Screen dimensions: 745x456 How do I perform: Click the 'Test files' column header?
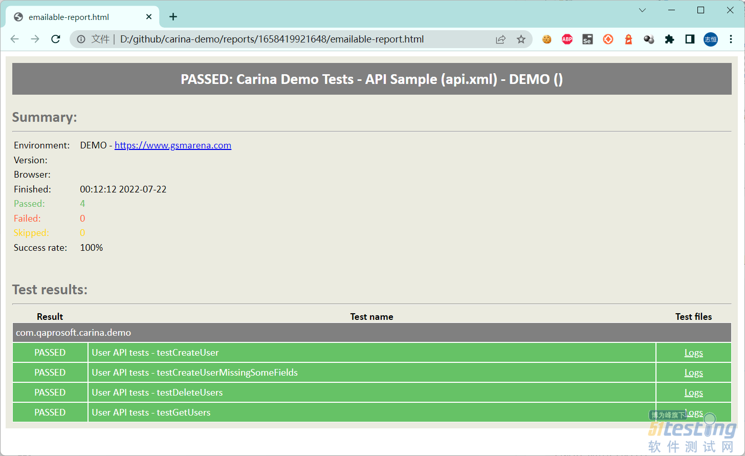point(693,317)
